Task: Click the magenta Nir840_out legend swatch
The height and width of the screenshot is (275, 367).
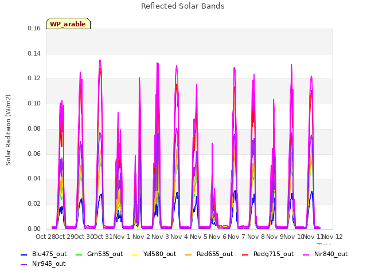Action: click(x=306, y=254)
